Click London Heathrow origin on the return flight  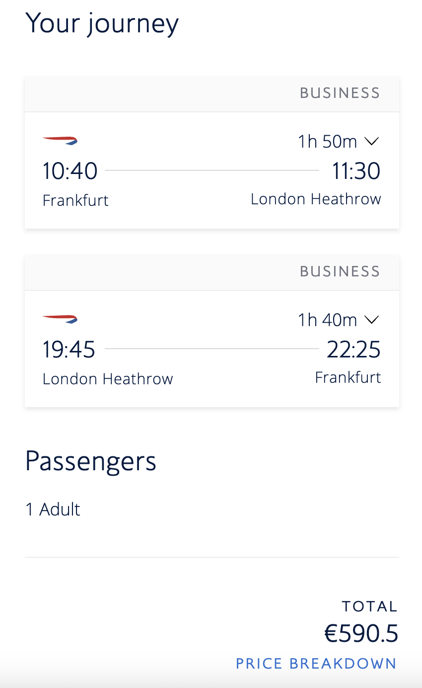click(108, 379)
